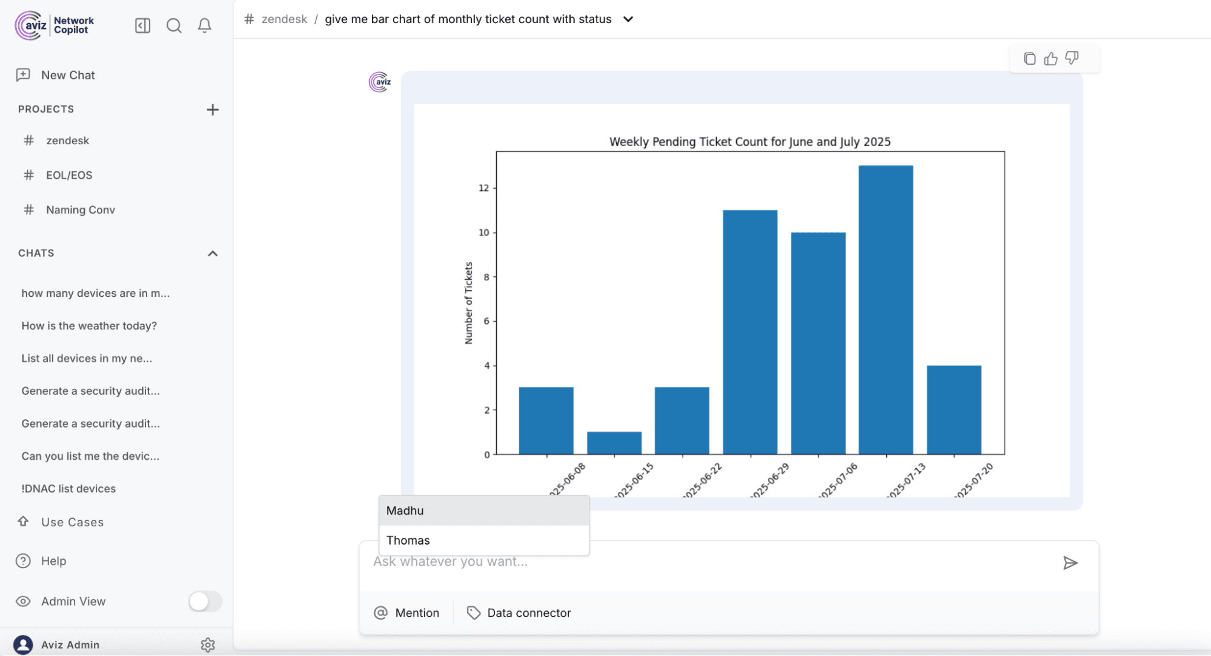Screen dimensions: 1211x656
Task: Open the Mention picker
Action: 407,612
